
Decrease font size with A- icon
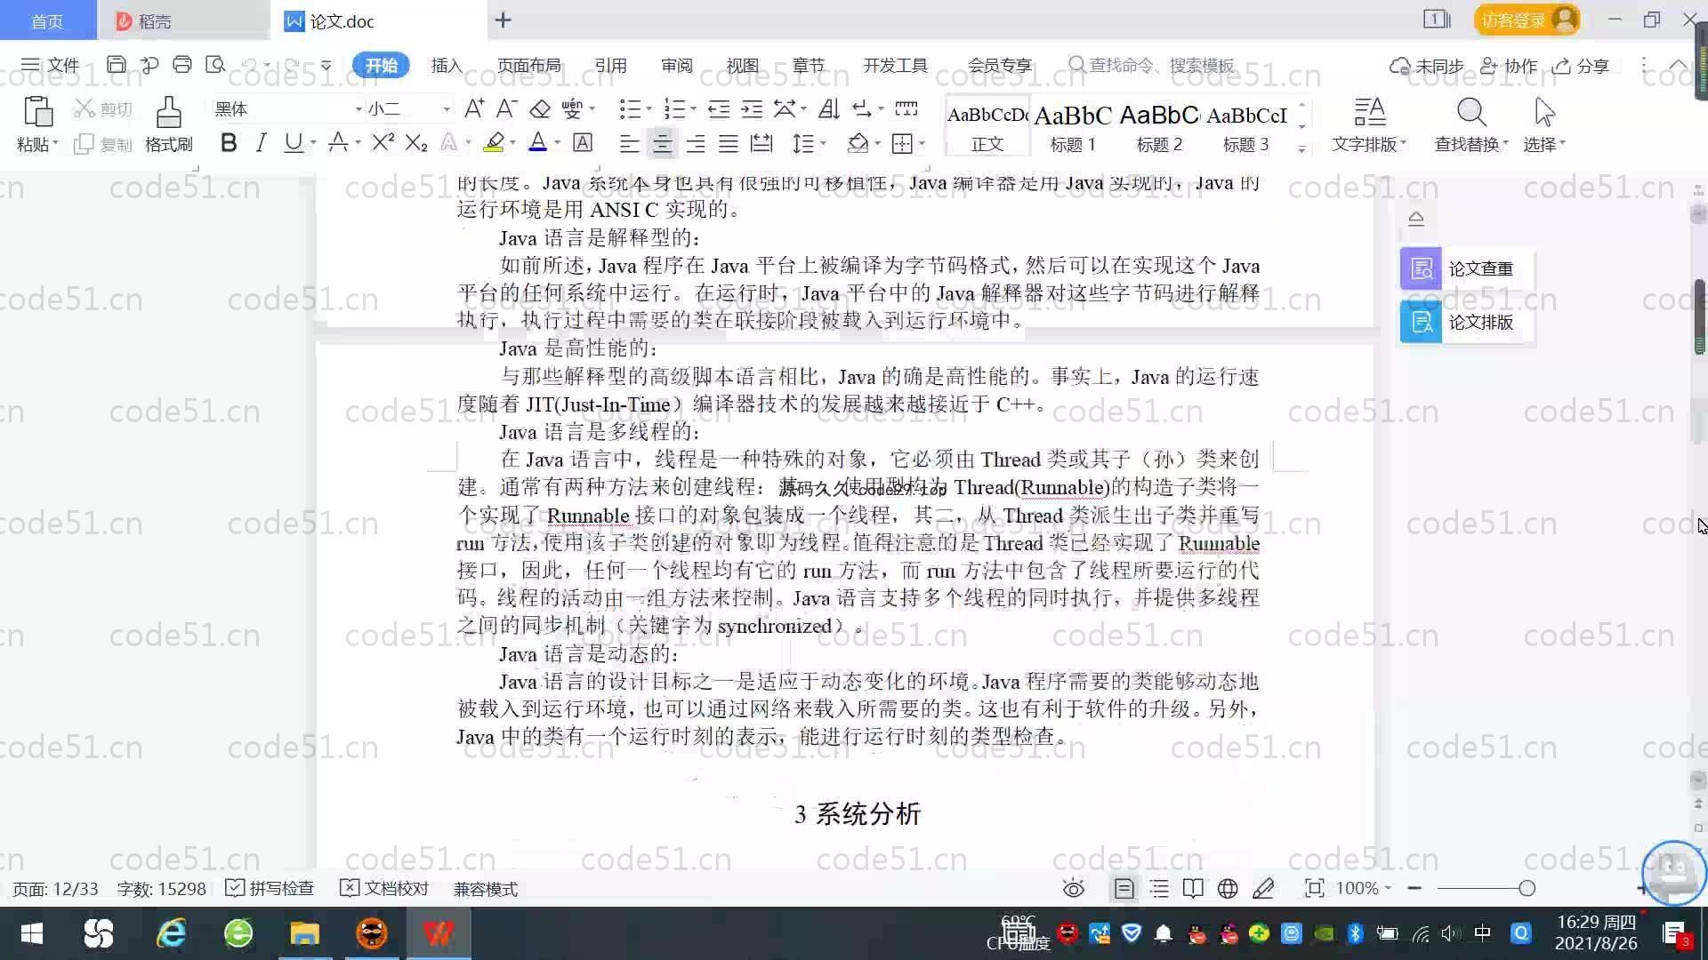[506, 108]
